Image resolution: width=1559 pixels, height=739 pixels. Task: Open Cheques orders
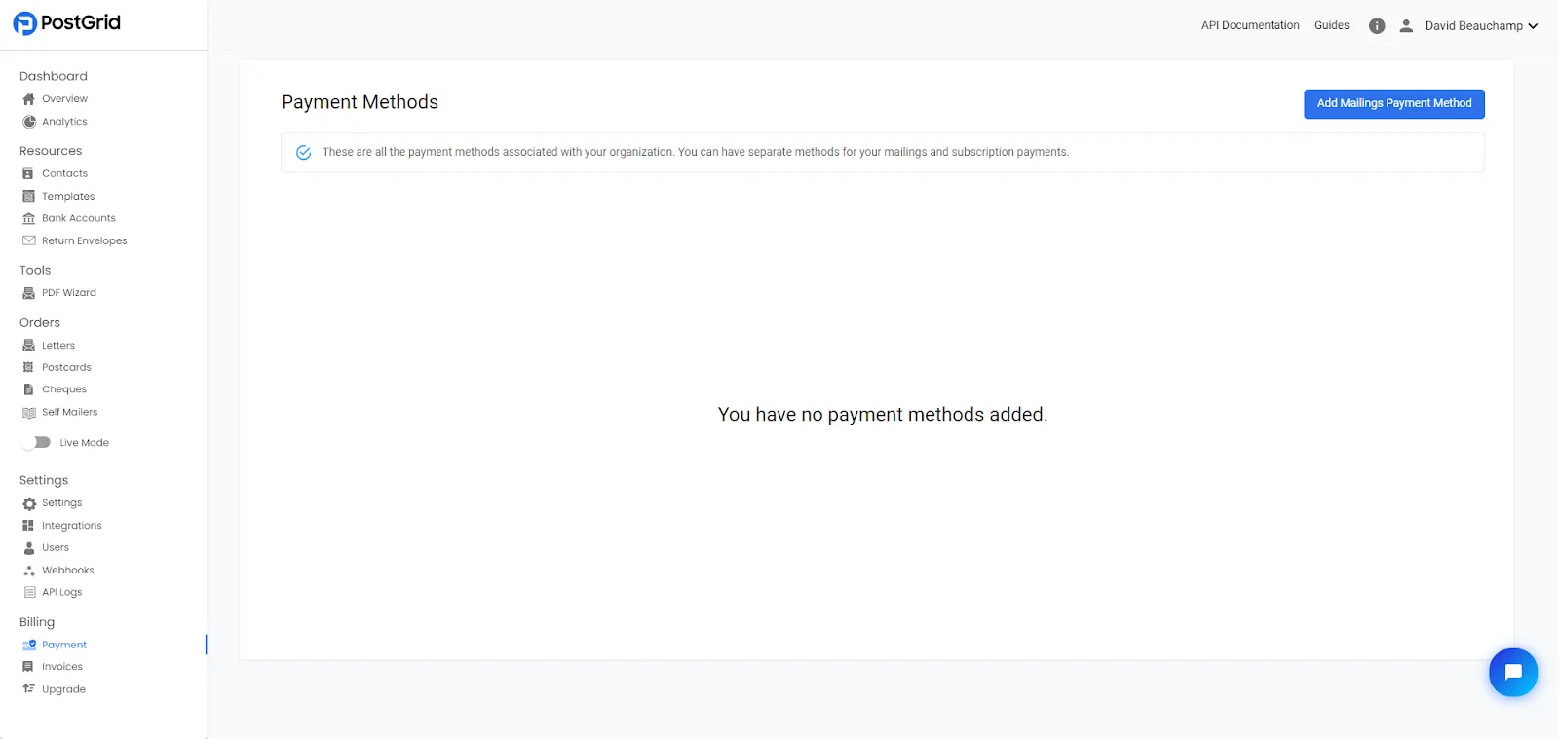point(64,389)
